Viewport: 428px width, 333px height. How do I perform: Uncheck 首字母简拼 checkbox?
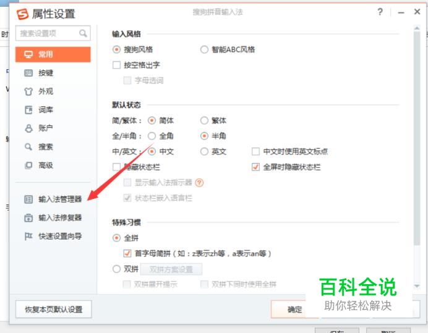coord(127,253)
